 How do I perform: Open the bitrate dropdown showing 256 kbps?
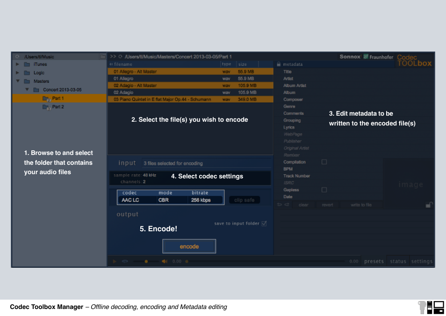pos(205,200)
